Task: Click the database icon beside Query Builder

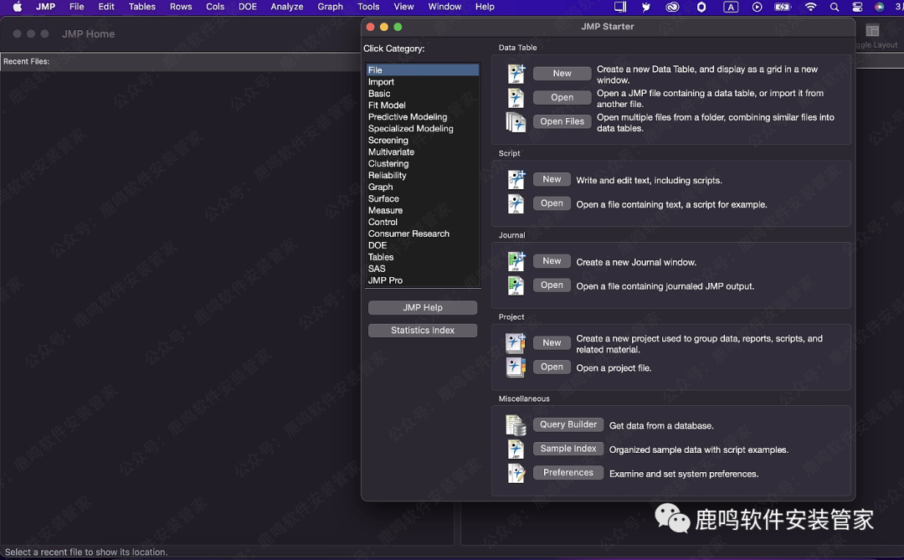Action: pyautogui.click(x=516, y=425)
